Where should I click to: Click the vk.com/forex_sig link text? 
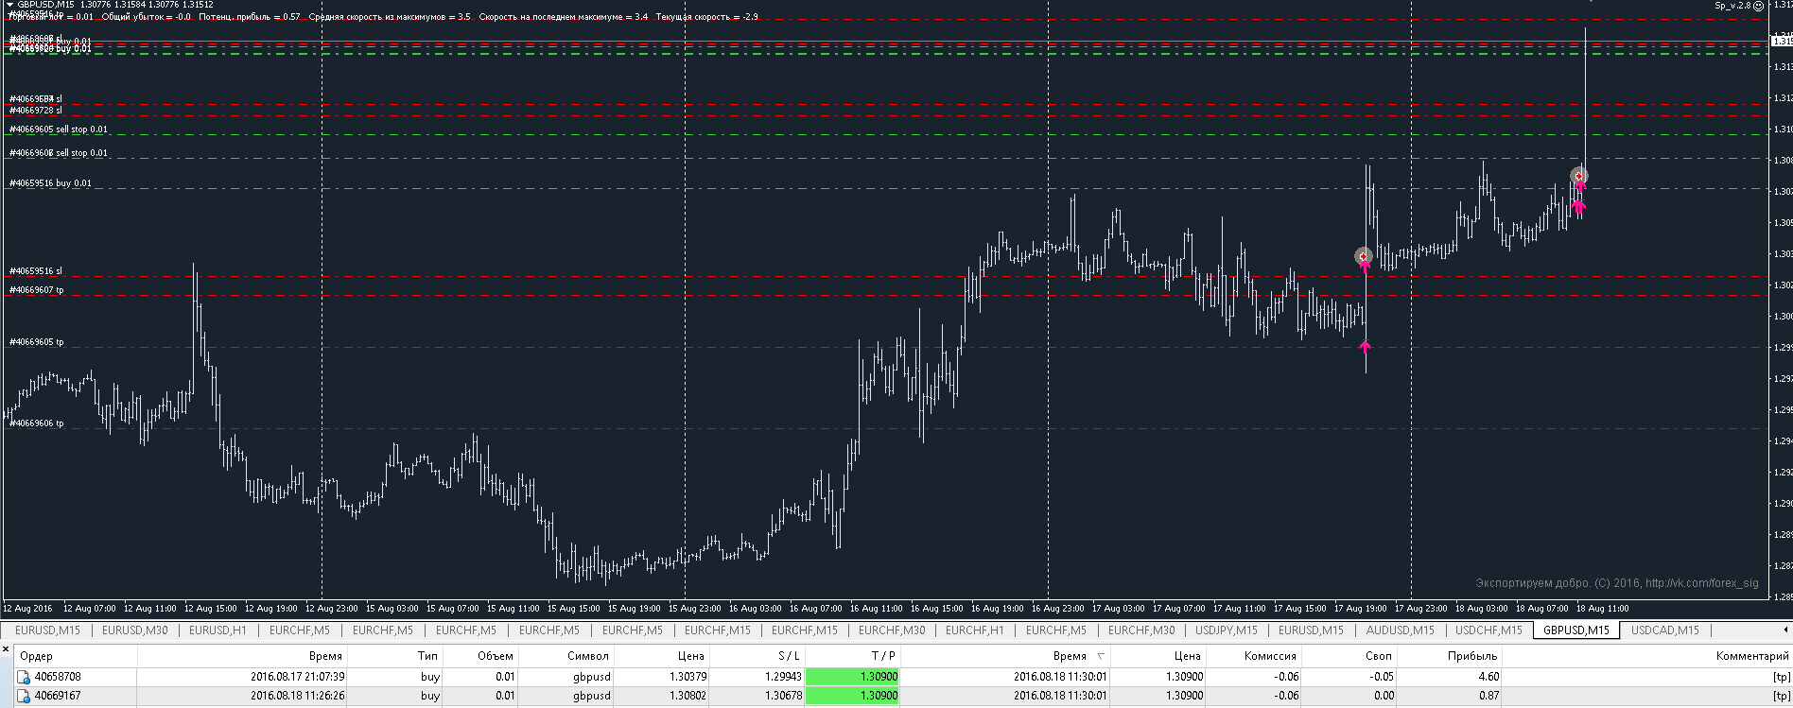[1702, 583]
